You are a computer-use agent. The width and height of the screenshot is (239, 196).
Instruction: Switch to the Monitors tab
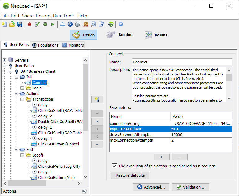73,45
